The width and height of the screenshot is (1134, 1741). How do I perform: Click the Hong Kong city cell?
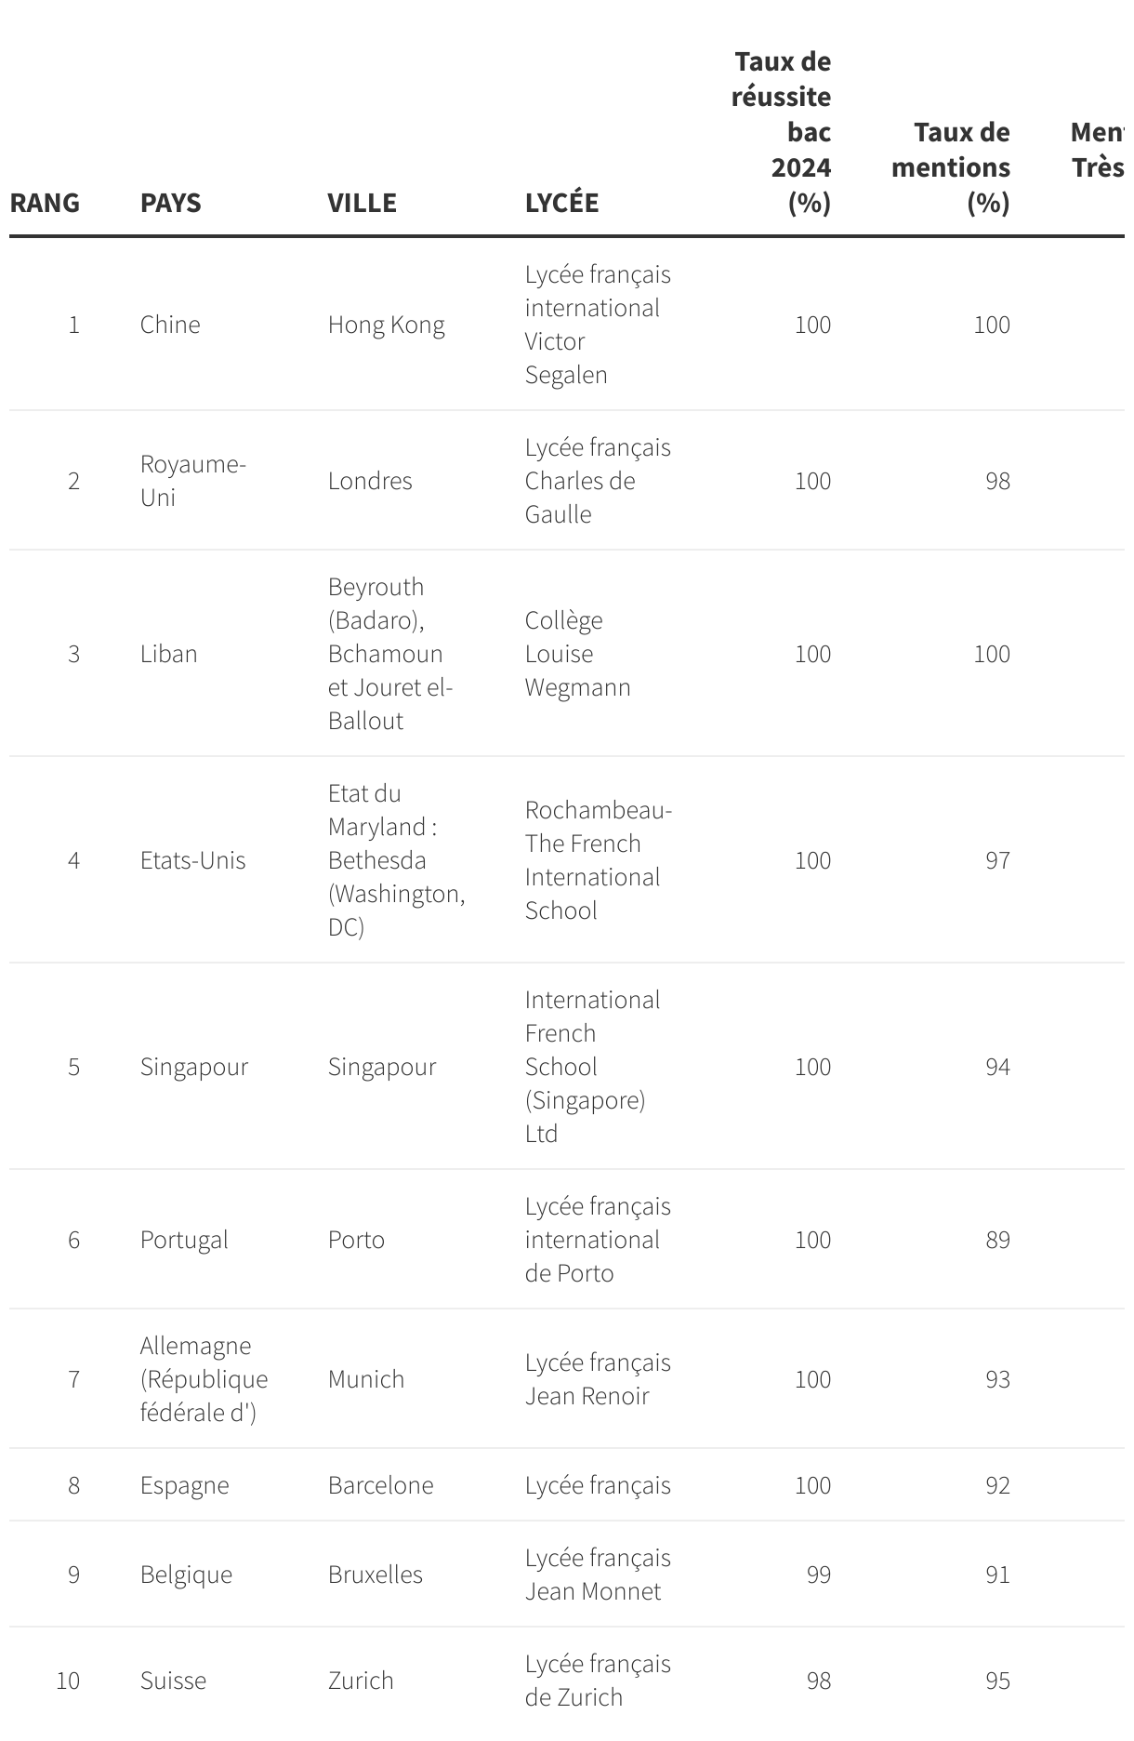pos(386,325)
